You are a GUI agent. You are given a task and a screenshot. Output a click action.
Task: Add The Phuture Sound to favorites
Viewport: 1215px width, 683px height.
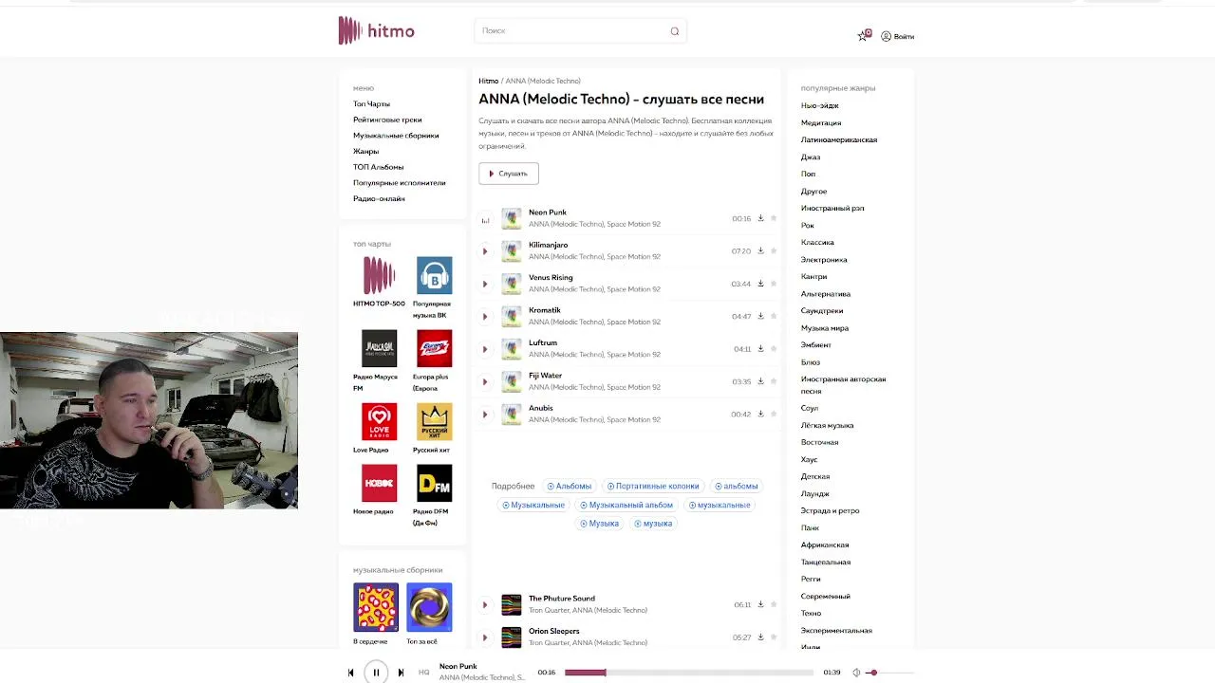point(774,603)
